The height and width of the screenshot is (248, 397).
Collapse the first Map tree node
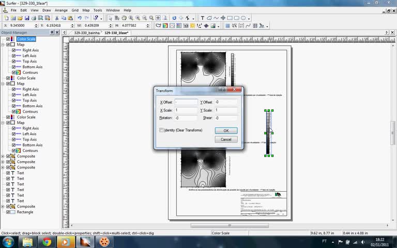(3, 44)
